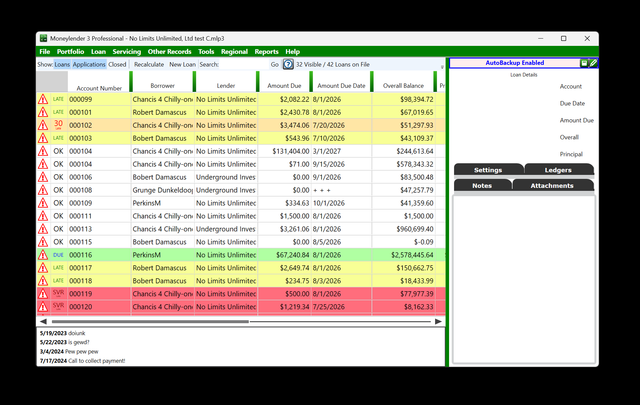Switch to the Notes tab
Image resolution: width=640 pixels, height=405 pixels.
tap(482, 185)
